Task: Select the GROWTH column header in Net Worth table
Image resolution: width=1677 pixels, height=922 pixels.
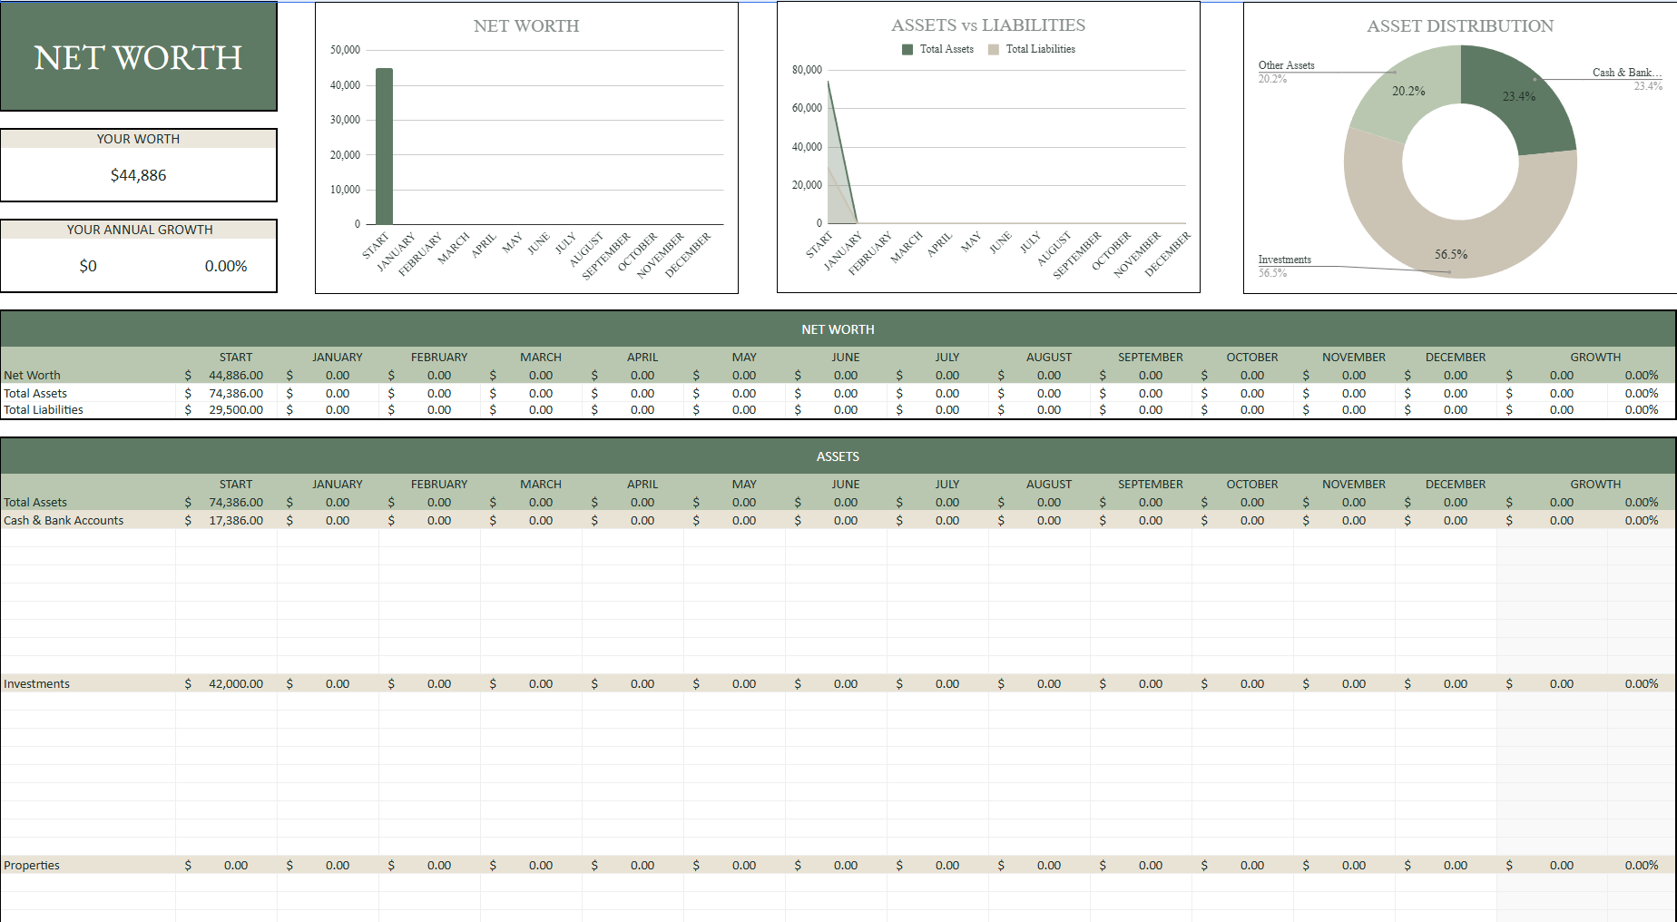Action: tap(1595, 357)
